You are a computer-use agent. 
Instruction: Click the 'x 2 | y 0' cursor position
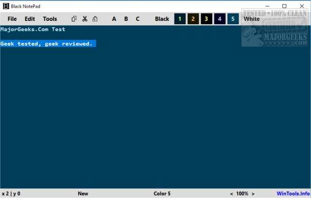coord(11,194)
